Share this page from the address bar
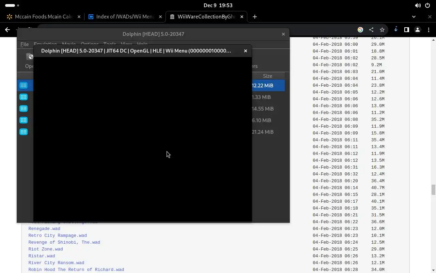436x273 pixels. [x=371, y=30]
